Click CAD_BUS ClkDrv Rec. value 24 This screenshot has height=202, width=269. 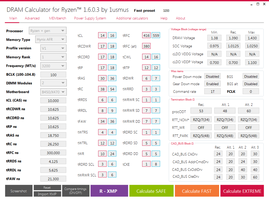(218, 154)
